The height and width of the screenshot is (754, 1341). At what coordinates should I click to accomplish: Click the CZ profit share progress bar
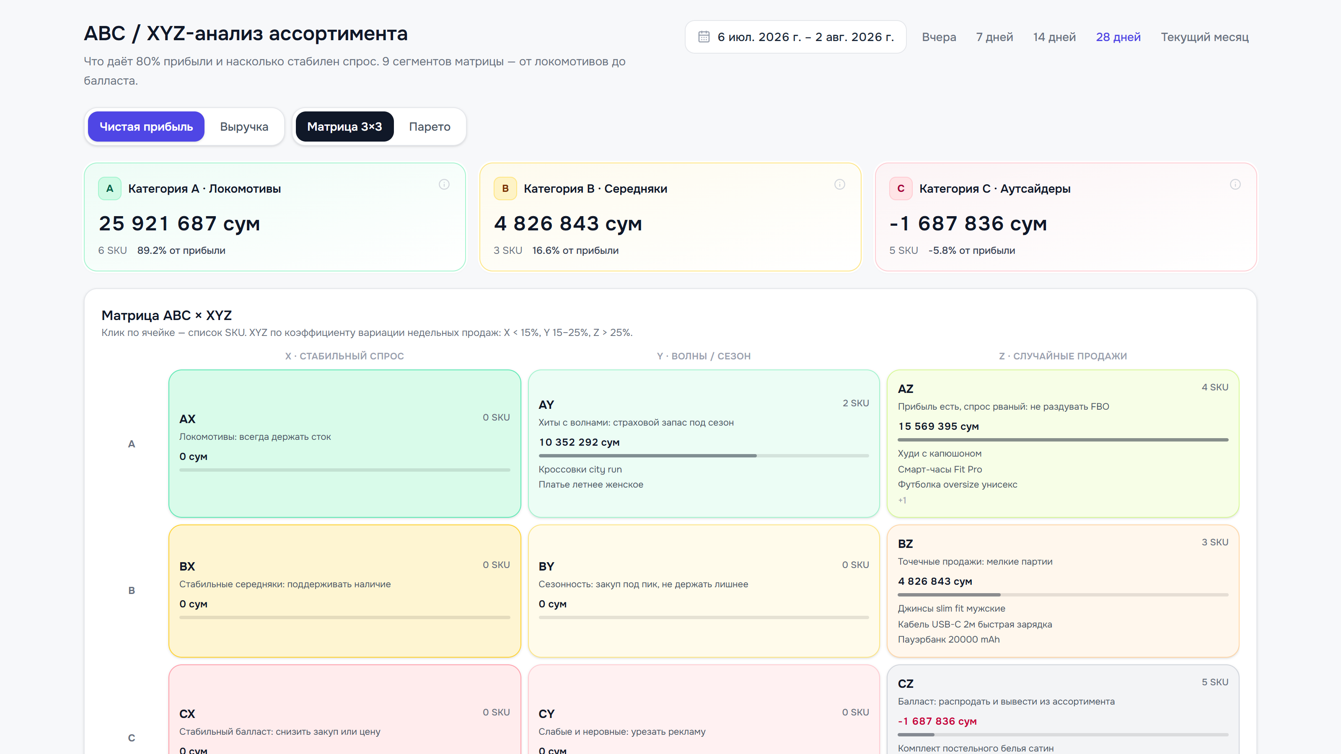coord(1063,735)
